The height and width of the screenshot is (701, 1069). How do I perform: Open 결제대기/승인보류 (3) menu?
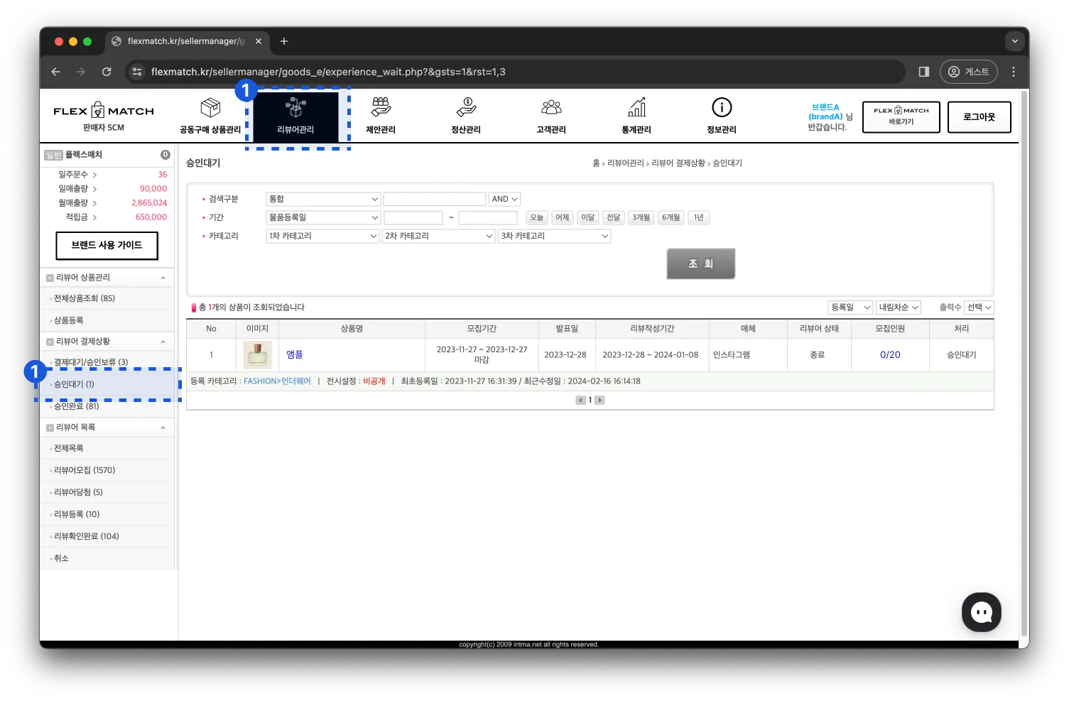[91, 362]
